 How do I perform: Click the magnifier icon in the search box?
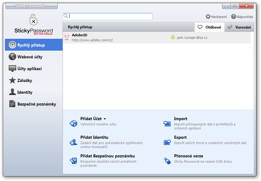(x=66, y=16)
